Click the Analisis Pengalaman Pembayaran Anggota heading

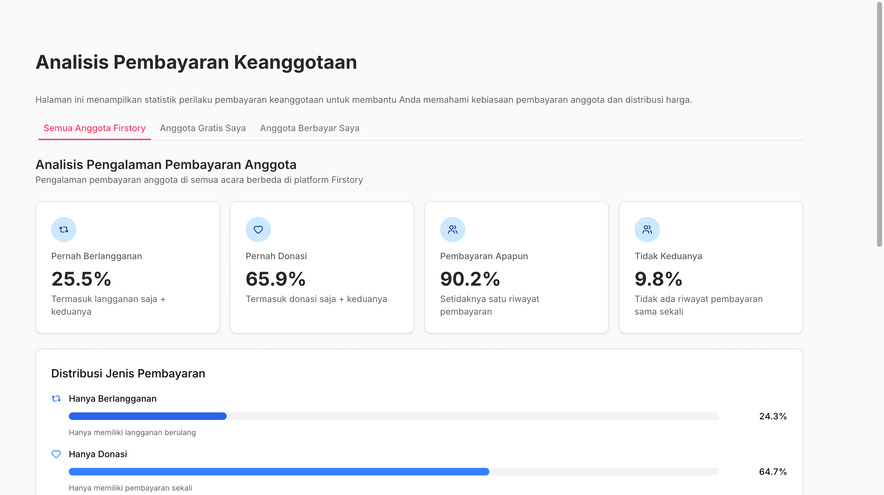coord(166,165)
